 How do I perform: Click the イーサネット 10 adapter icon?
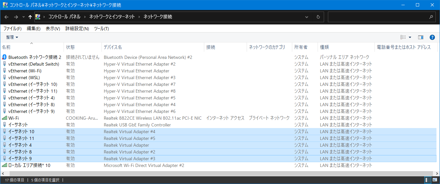(x=4, y=132)
